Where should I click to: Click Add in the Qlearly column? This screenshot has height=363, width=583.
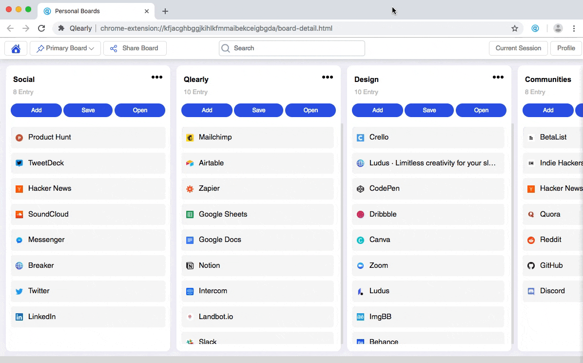click(x=207, y=110)
